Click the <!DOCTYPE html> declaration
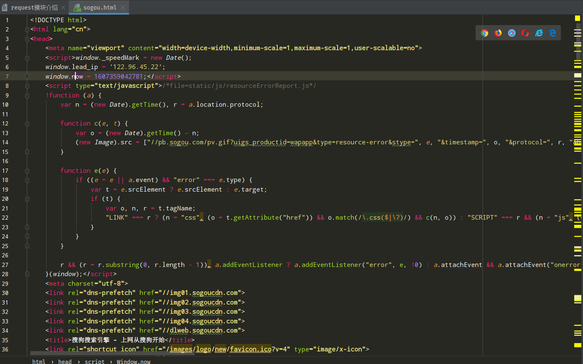 (58, 20)
